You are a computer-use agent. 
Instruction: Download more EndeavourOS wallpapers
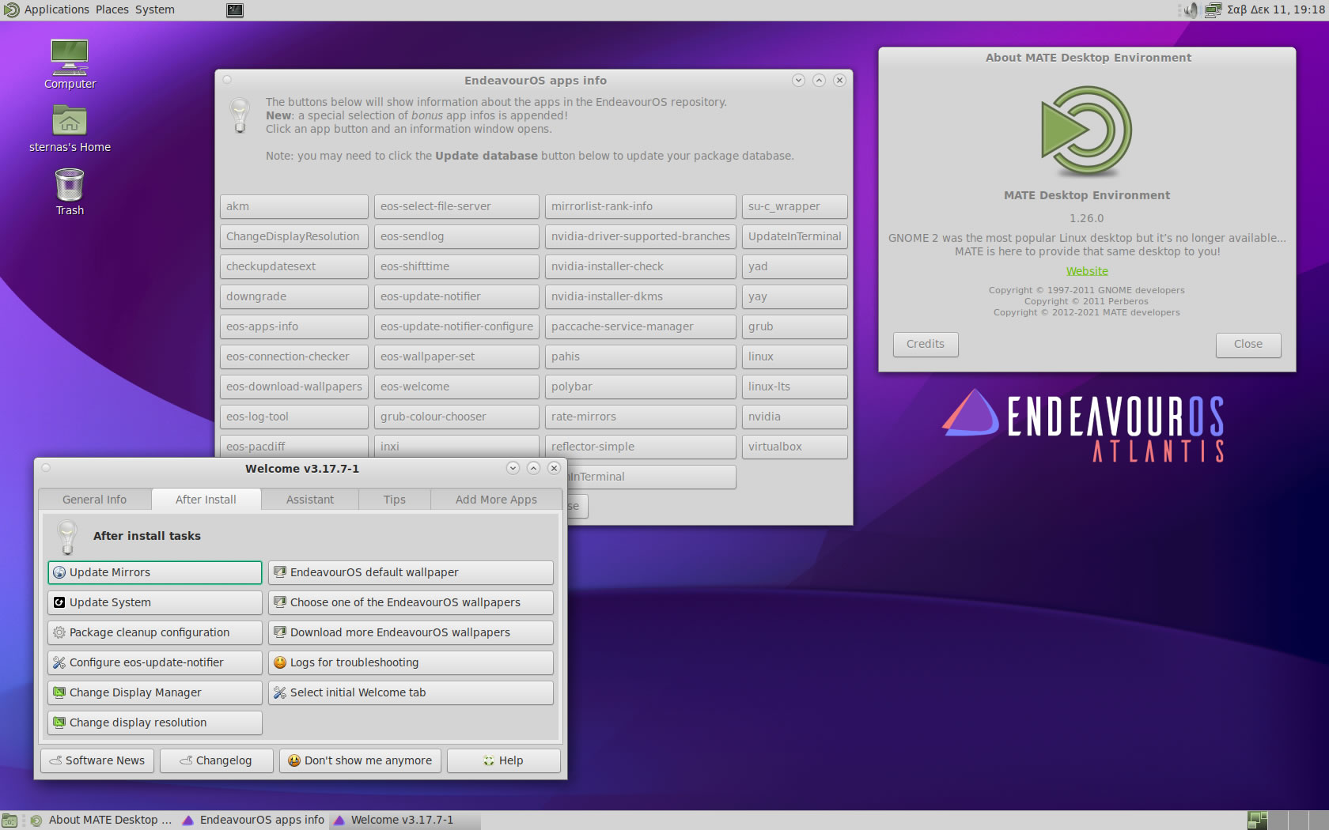411,632
